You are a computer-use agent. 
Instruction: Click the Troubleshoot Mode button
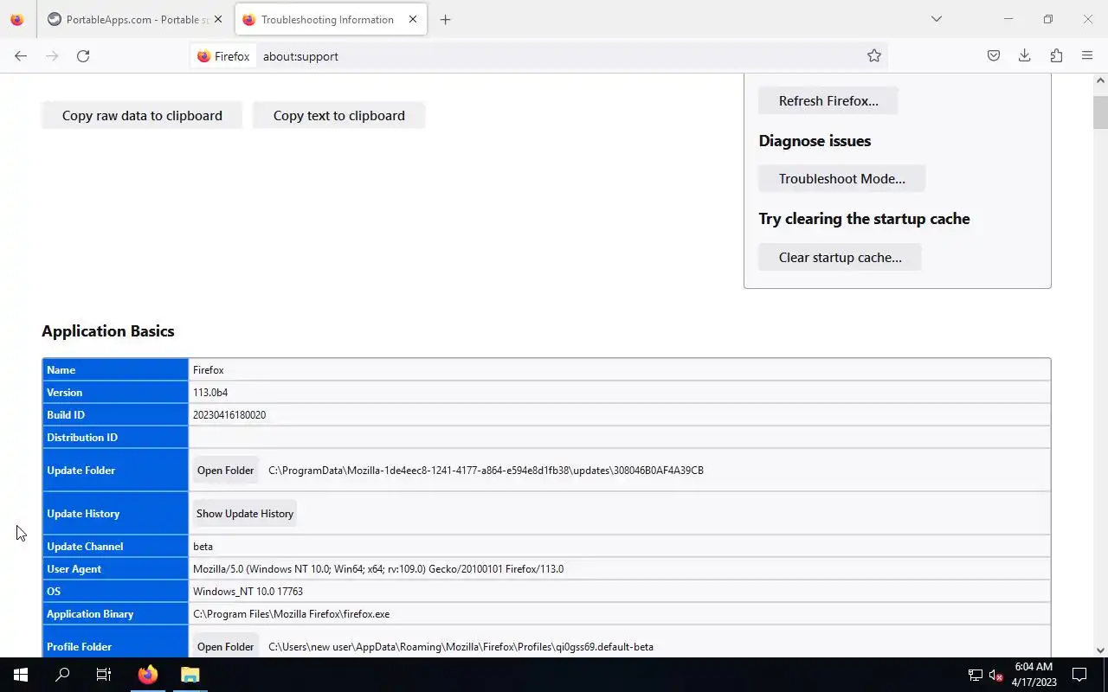coord(842,179)
